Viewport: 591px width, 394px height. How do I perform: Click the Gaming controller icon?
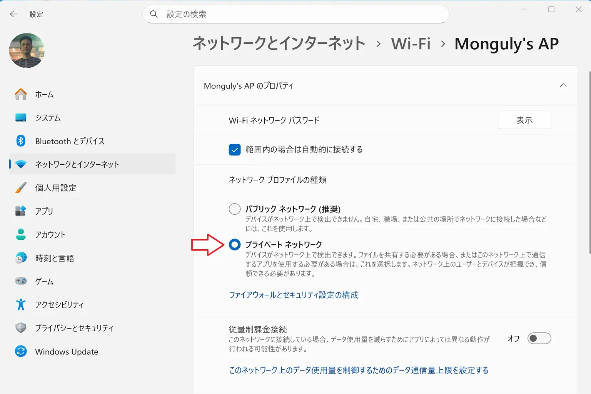point(21,281)
